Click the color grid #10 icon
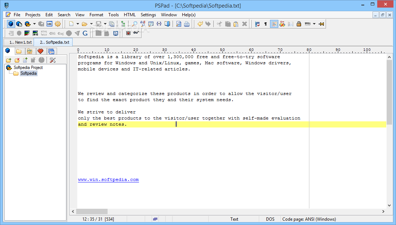The image size is (396, 225). [35, 33]
